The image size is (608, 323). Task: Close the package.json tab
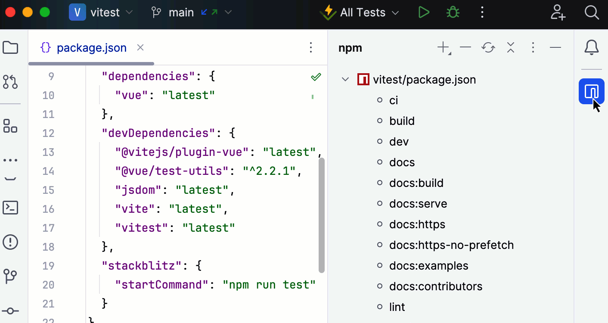click(x=140, y=48)
